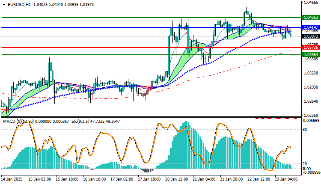Click the 17 Jan 18:00 time label

coord(149,179)
